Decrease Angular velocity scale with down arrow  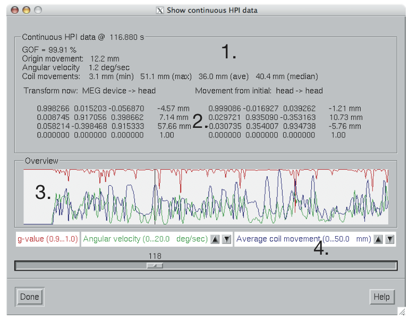point(227,239)
